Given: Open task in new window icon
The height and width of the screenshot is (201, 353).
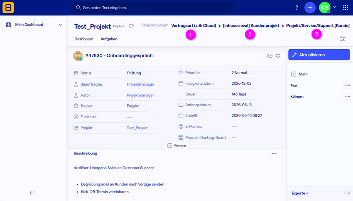Looking at the screenshot, I should click(x=270, y=56).
